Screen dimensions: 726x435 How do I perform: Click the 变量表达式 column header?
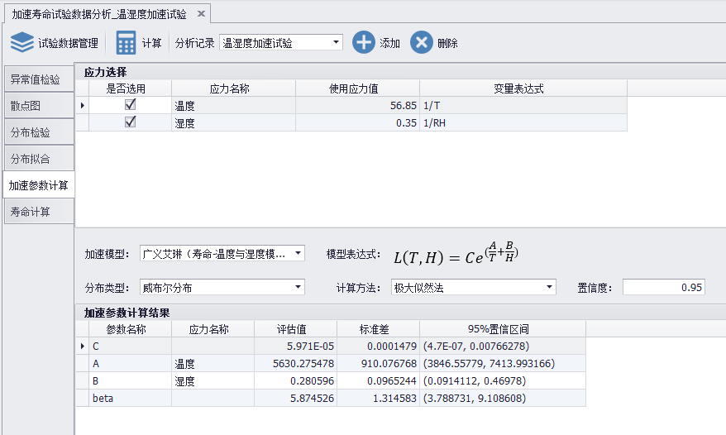pyautogui.click(x=523, y=88)
